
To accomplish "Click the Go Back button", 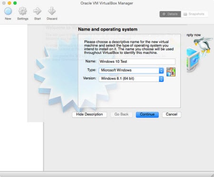I will pyautogui.click(x=121, y=115).
